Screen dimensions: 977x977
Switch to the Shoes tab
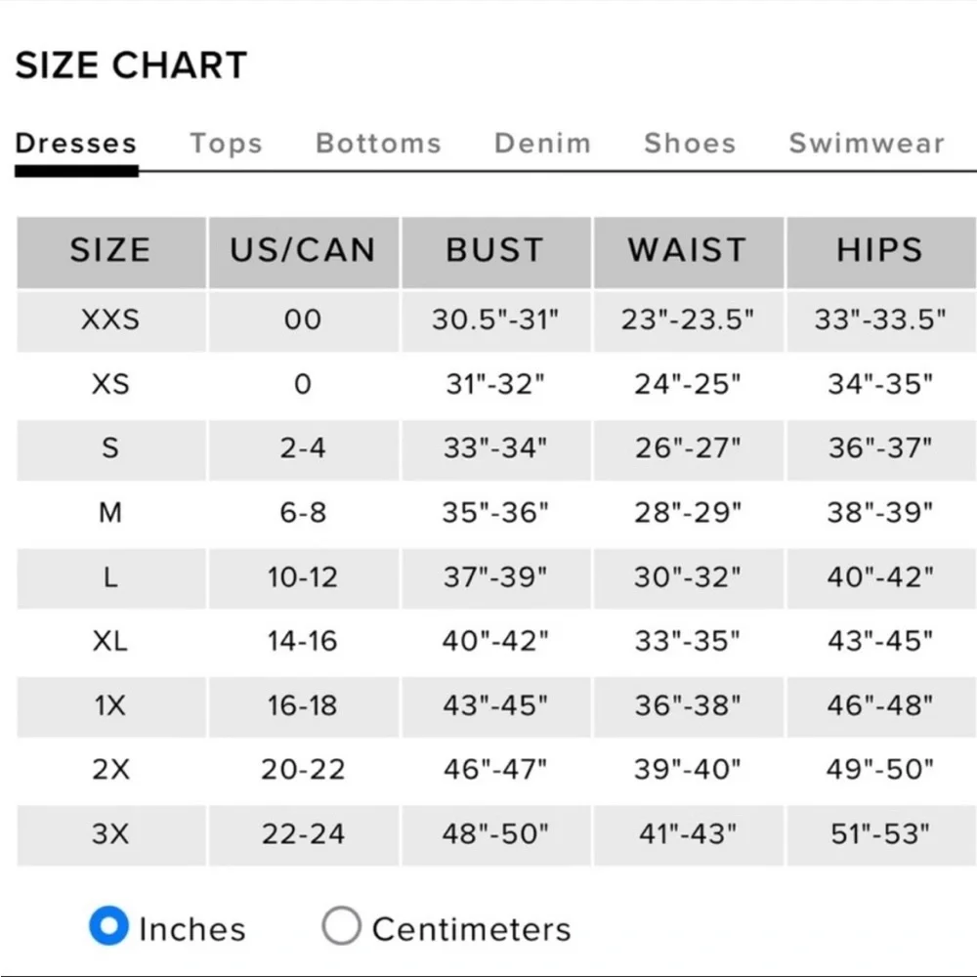(x=690, y=144)
